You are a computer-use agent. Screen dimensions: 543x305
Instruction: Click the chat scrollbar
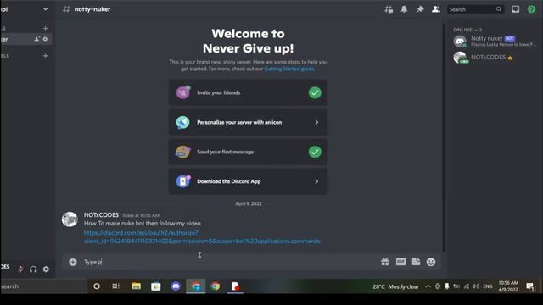click(444, 137)
